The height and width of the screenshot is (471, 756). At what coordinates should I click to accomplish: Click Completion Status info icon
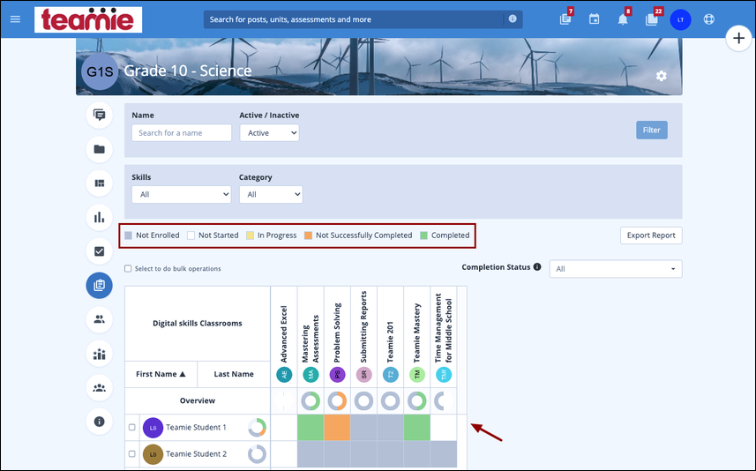pos(537,266)
